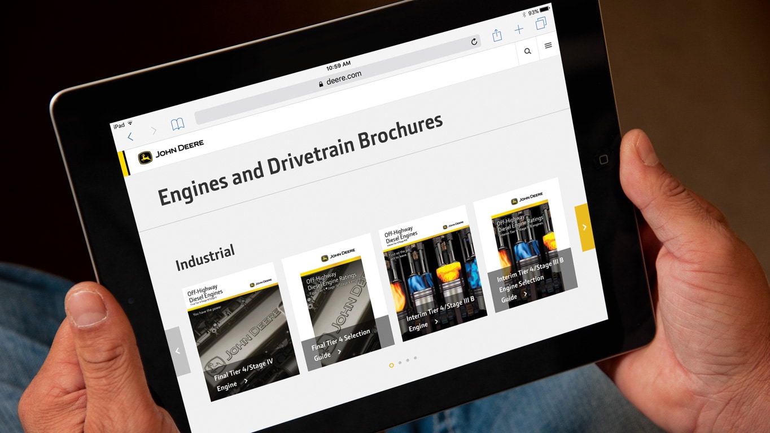
Task: Open Final Tier 4/Stage IV Engine brochure
Action: pyautogui.click(x=241, y=333)
